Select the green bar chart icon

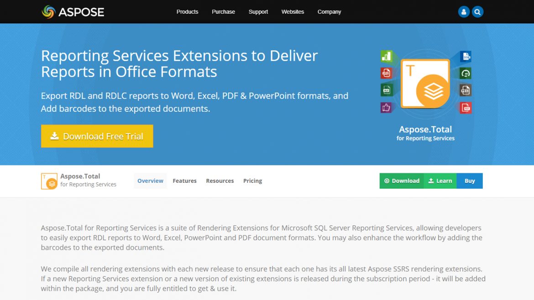point(386,56)
